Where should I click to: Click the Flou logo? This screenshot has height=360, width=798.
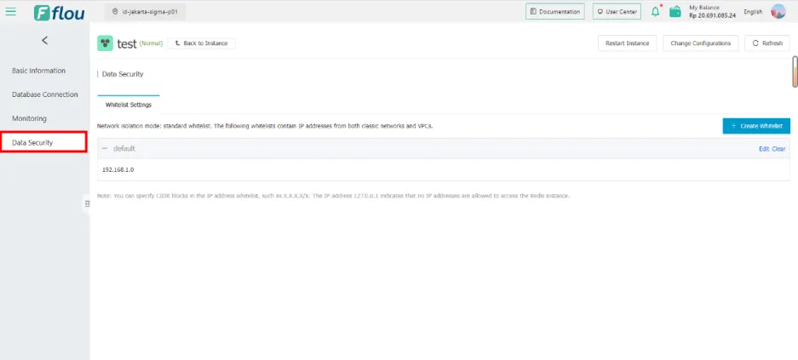click(59, 12)
